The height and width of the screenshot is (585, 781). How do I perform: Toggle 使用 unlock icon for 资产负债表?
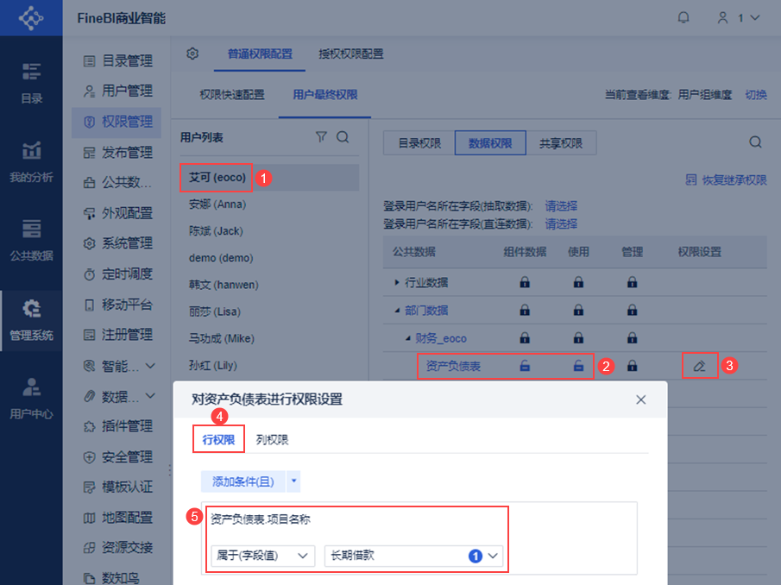point(578,366)
